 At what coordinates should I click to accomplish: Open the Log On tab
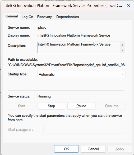tap(27, 17)
